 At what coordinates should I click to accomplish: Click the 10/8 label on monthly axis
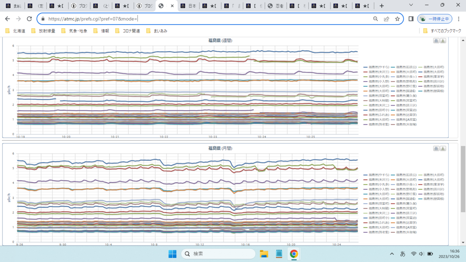click(x=155, y=245)
